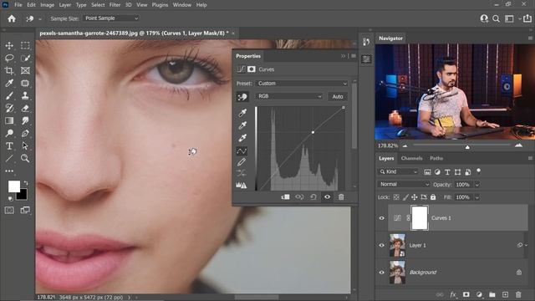Select the Path Selection arrow tool
Viewport: 535px width, 301px height.
point(25,146)
